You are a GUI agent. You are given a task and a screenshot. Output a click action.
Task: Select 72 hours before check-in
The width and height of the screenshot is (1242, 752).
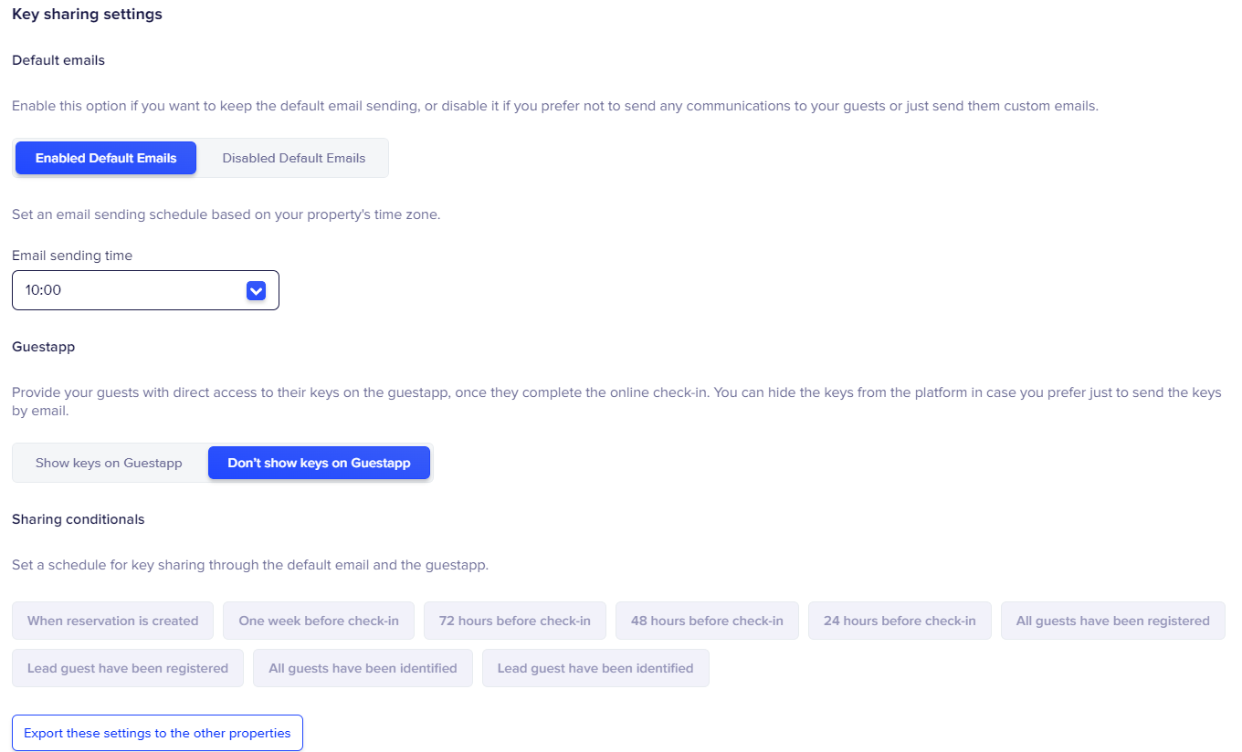coord(514,621)
